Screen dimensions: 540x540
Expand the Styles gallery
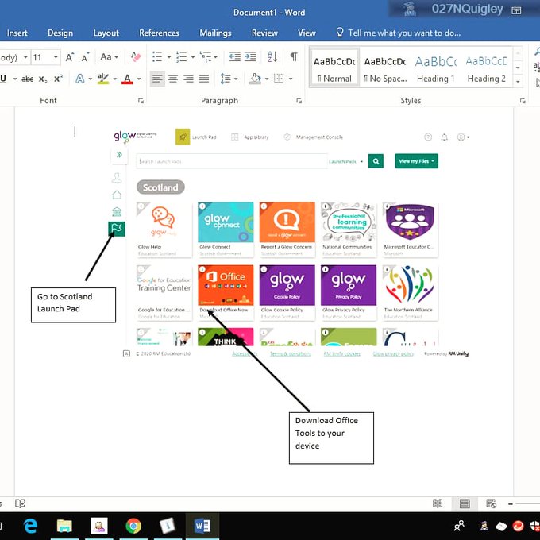pos(518,81)
